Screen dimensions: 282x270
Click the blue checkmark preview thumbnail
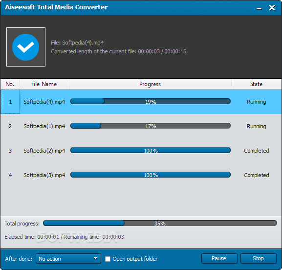[x=26, y=47]
